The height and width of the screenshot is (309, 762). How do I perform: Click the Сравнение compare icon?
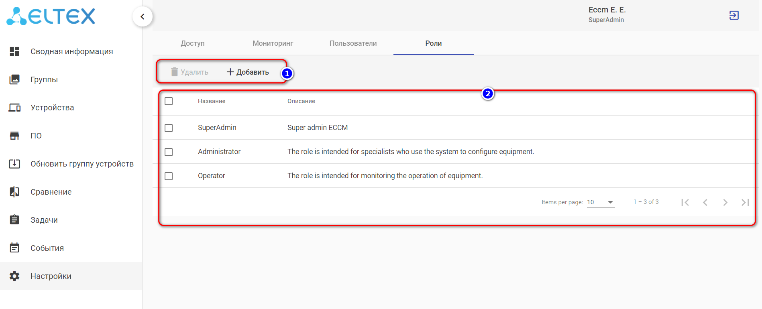click(14, 192)
